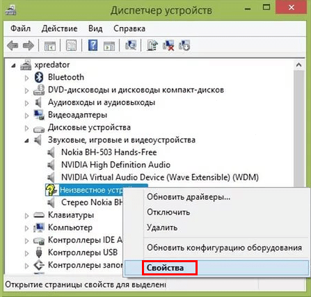311x297 pixels.
Task: Open the Действие menu
Action: pos(59,29)
